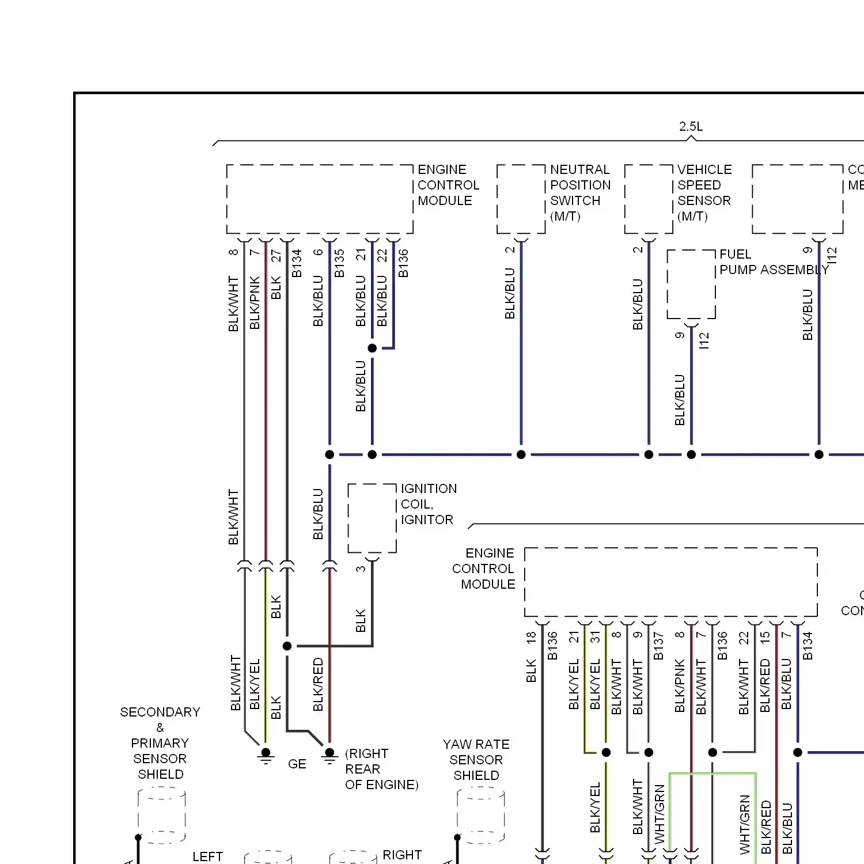The image size is (864, 864).
Task: Click pin number 3 under ignition coil
Action: (361, 569)
